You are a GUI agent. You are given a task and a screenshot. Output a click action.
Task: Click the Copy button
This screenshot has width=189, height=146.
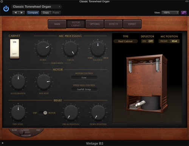(x=46, y=12)
